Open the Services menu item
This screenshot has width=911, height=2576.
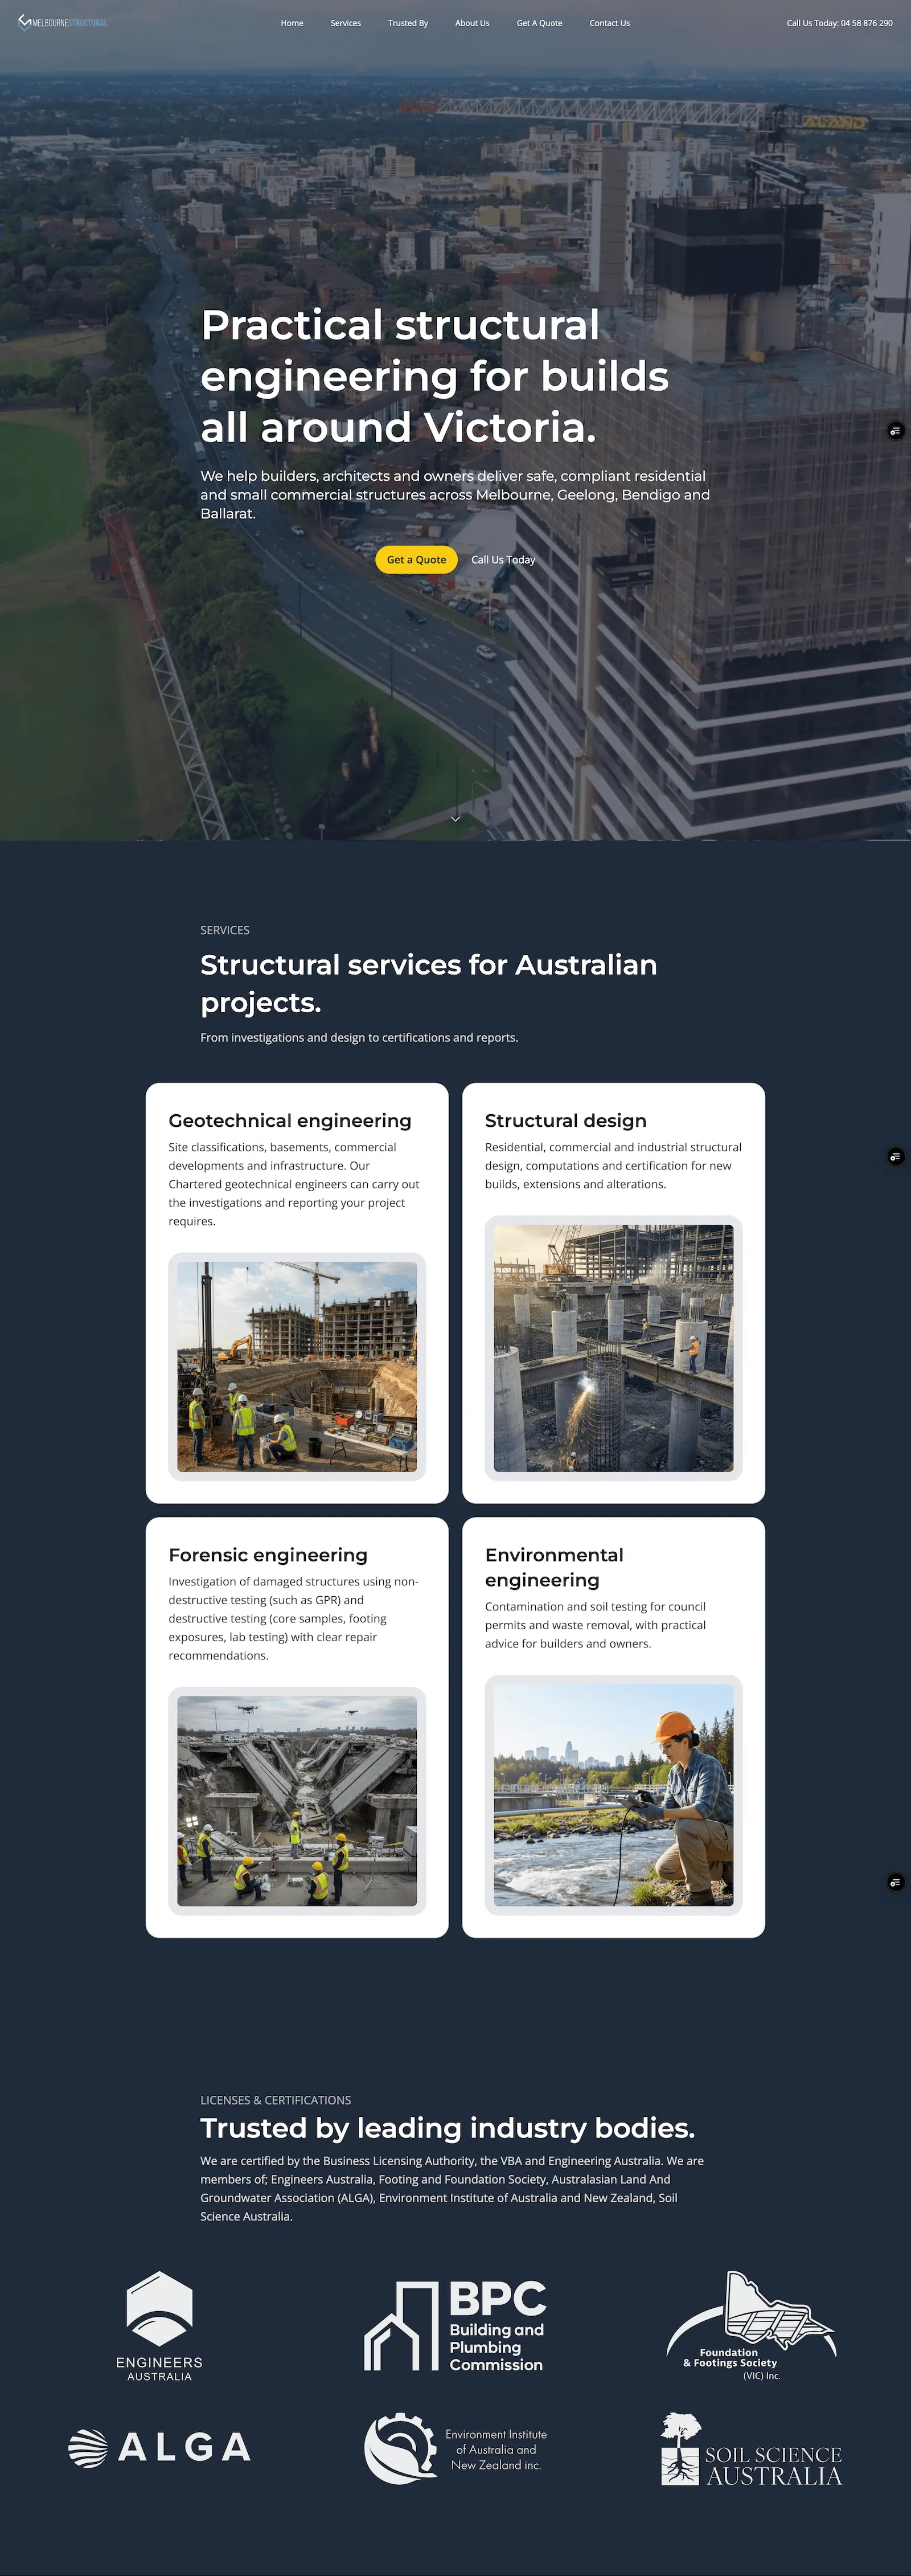click(345, 23)
